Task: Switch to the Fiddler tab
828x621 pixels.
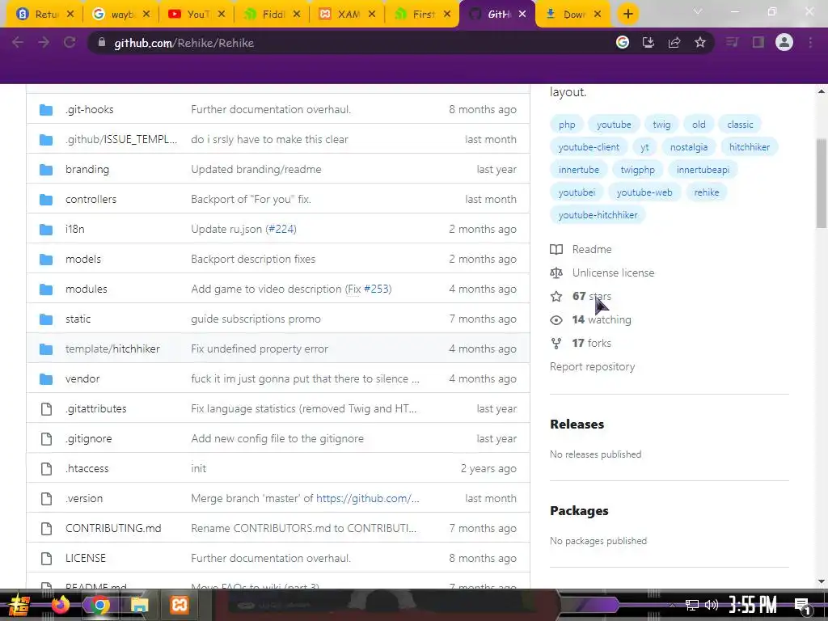Action: 272,15
